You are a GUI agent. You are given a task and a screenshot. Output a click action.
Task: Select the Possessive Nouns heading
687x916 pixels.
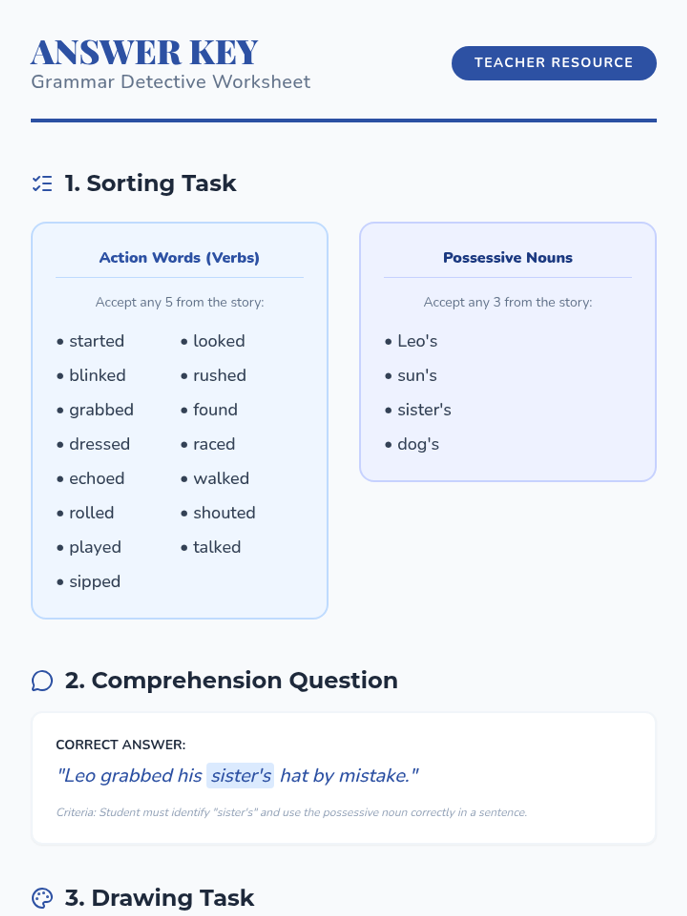click(507, 258)
